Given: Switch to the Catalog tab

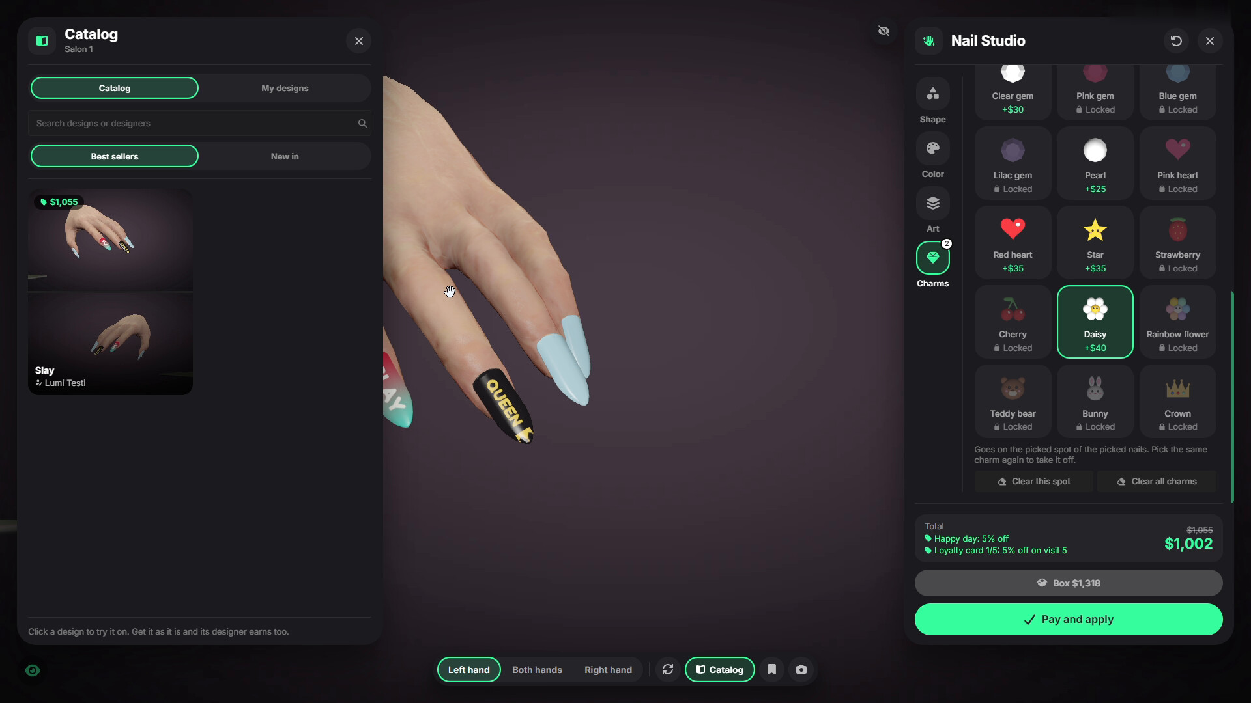Looking at the screenshot, I should [115, 88].
